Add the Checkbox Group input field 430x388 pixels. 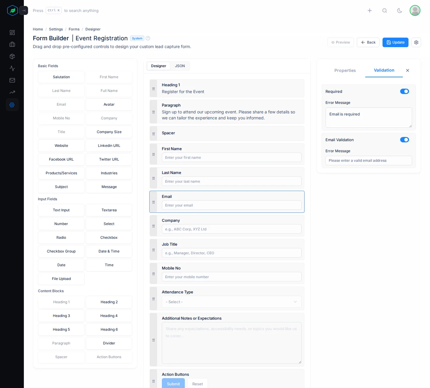tap(61, 251)
